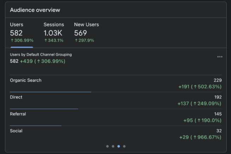
Task: Click the Sessions 343.1% increase indicator
Action: click(x=54, y=41)
